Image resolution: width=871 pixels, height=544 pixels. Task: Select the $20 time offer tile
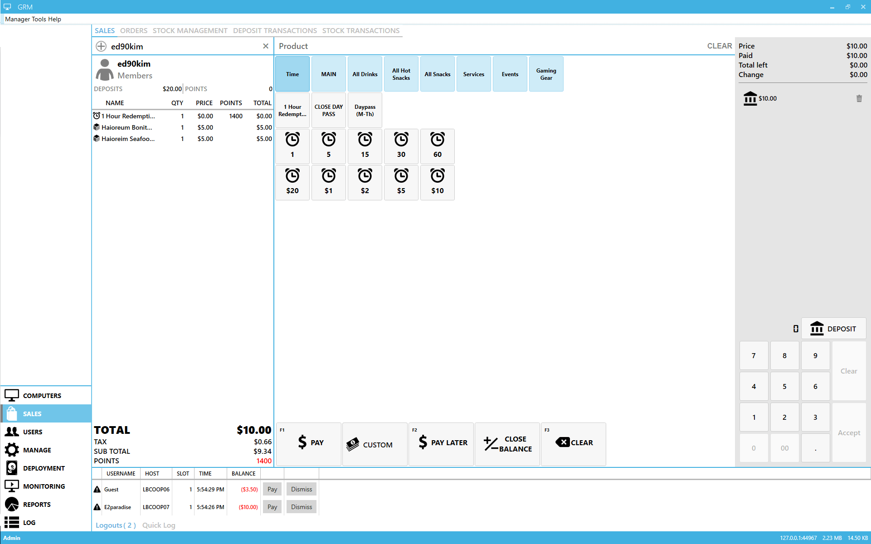pos(292,182)
